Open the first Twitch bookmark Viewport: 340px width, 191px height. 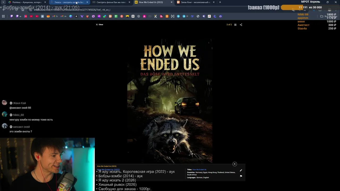tap(11, 16)
